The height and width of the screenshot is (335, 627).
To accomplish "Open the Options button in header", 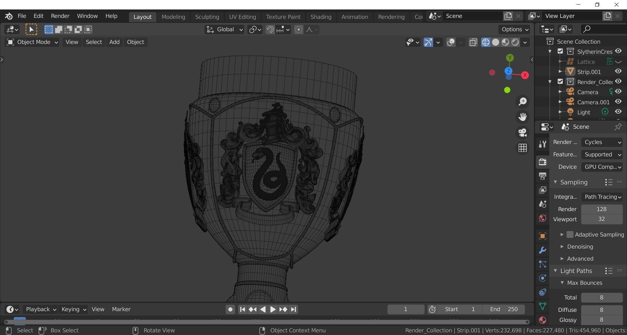I will tap(515, 29).
